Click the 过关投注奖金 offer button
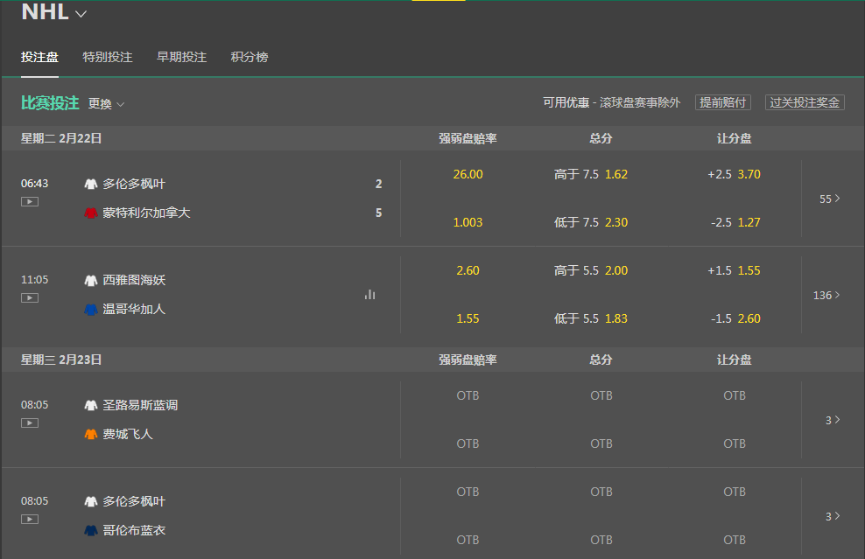 pyautogui.click(x=805, y=102)
